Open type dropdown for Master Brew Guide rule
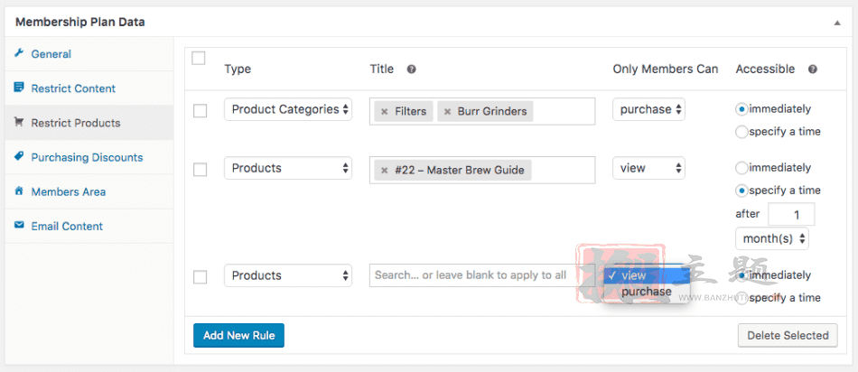This screenshot has width=858, height=372. tap(288, 168)
